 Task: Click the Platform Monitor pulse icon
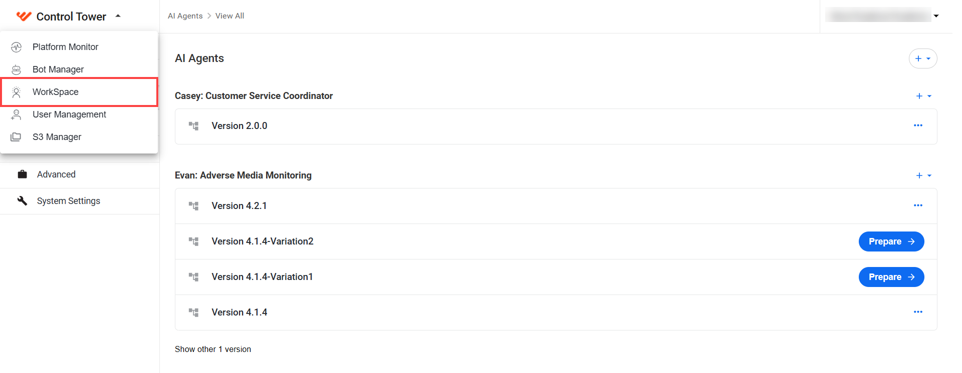click(x=17, y=47)
